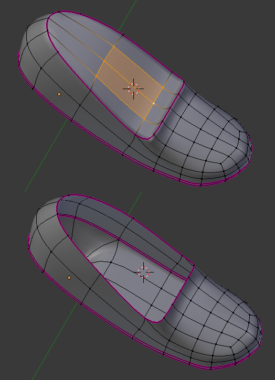Click the 3D cursor inside the lower shoe
The width and height of the screenshot is (275, 380).
tap(143, 272)
